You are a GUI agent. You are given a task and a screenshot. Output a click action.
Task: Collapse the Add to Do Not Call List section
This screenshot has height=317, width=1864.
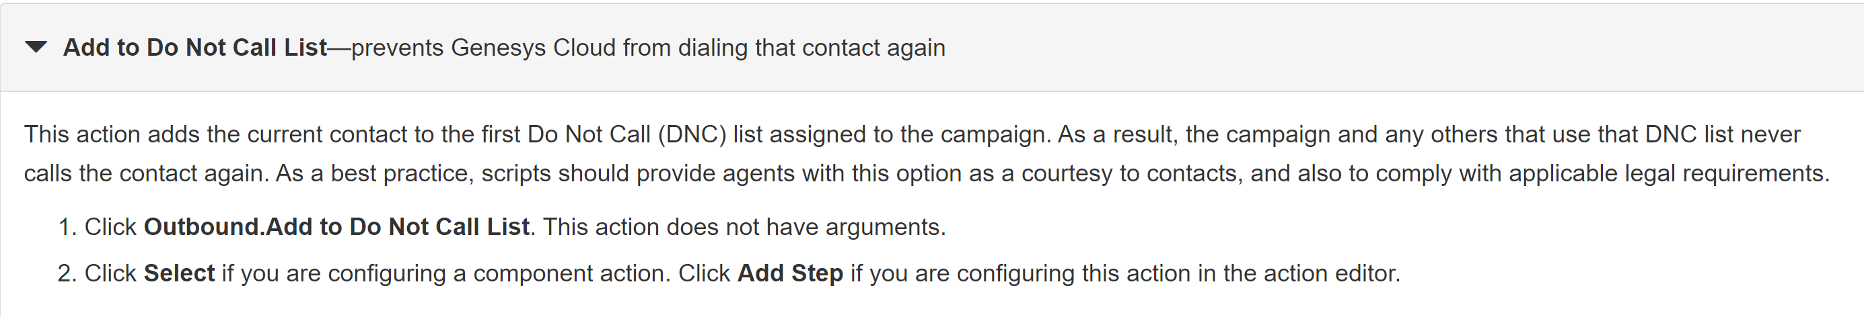pos(36,48)
